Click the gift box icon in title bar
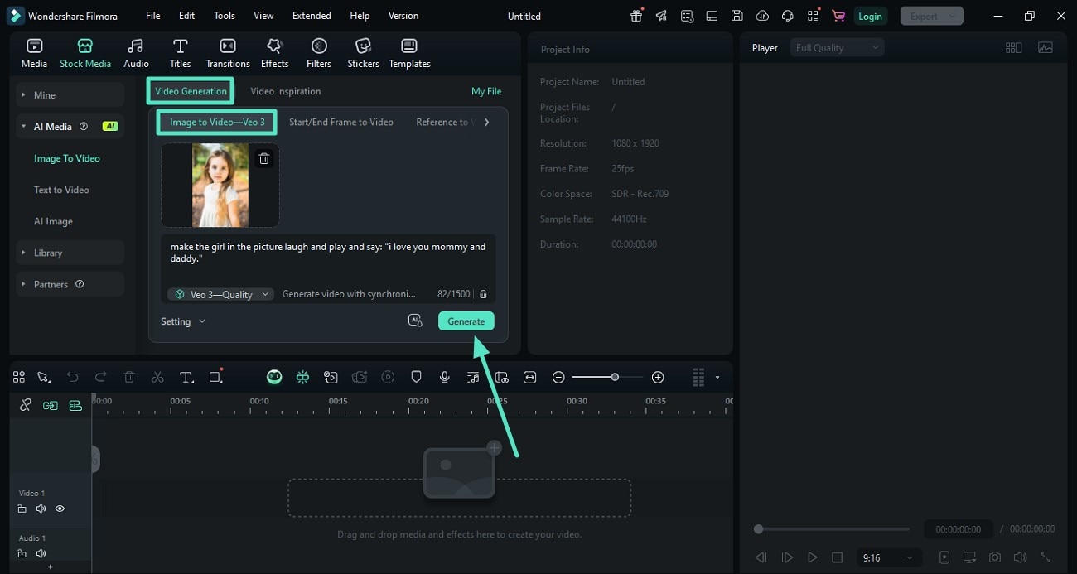 coord(635,16)
